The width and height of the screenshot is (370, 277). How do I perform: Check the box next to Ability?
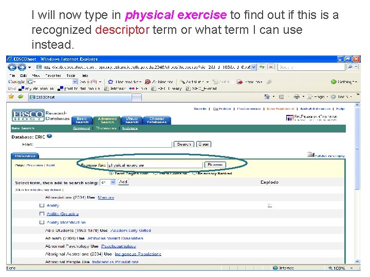pos(42,205)
